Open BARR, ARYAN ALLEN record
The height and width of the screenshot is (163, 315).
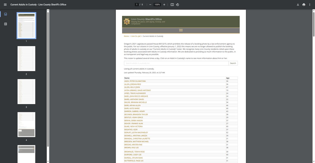tap(132, 105)
